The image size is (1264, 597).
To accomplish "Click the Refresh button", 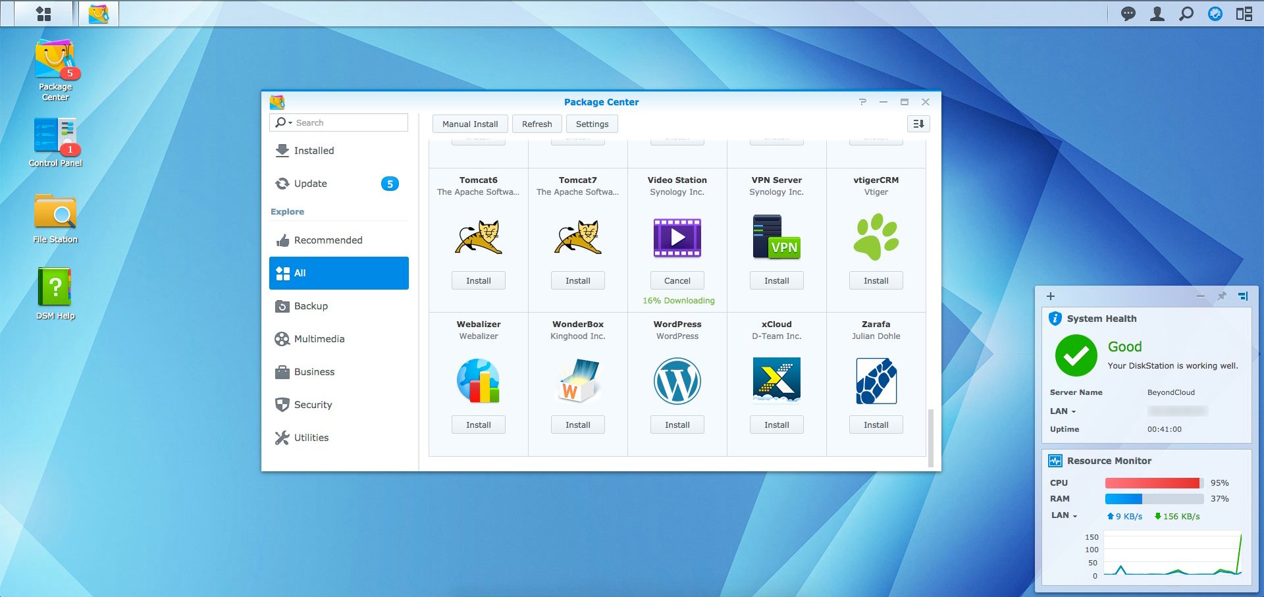I will pyautogui.click(x=537, y=124).
